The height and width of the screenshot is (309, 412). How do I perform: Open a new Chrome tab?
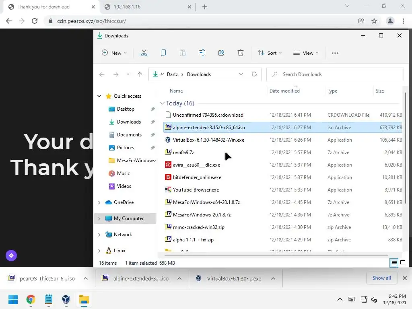tap(205, 7)
